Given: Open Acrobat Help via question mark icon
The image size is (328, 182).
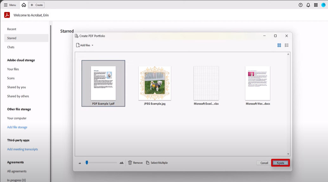Looking at the screenshot, I should (x=300, y=5).
